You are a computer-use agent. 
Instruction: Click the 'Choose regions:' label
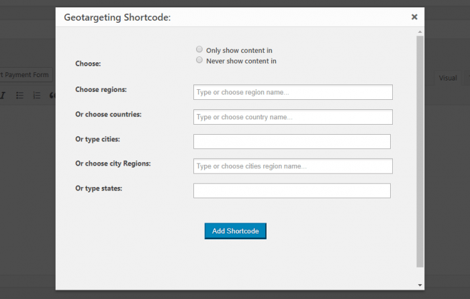pos(101,89)
